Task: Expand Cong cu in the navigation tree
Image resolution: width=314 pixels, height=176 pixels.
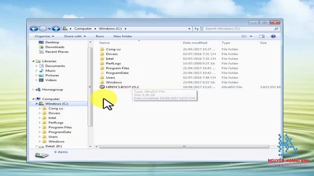Action: tap(40, 109)
